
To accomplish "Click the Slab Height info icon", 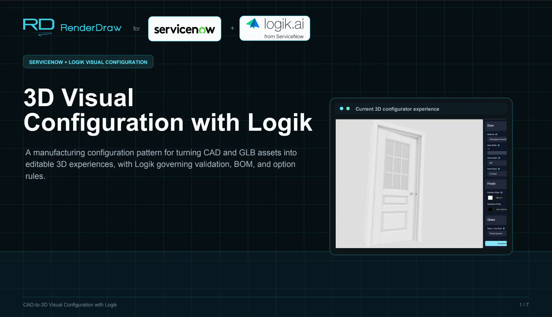I will coord(499,158).
